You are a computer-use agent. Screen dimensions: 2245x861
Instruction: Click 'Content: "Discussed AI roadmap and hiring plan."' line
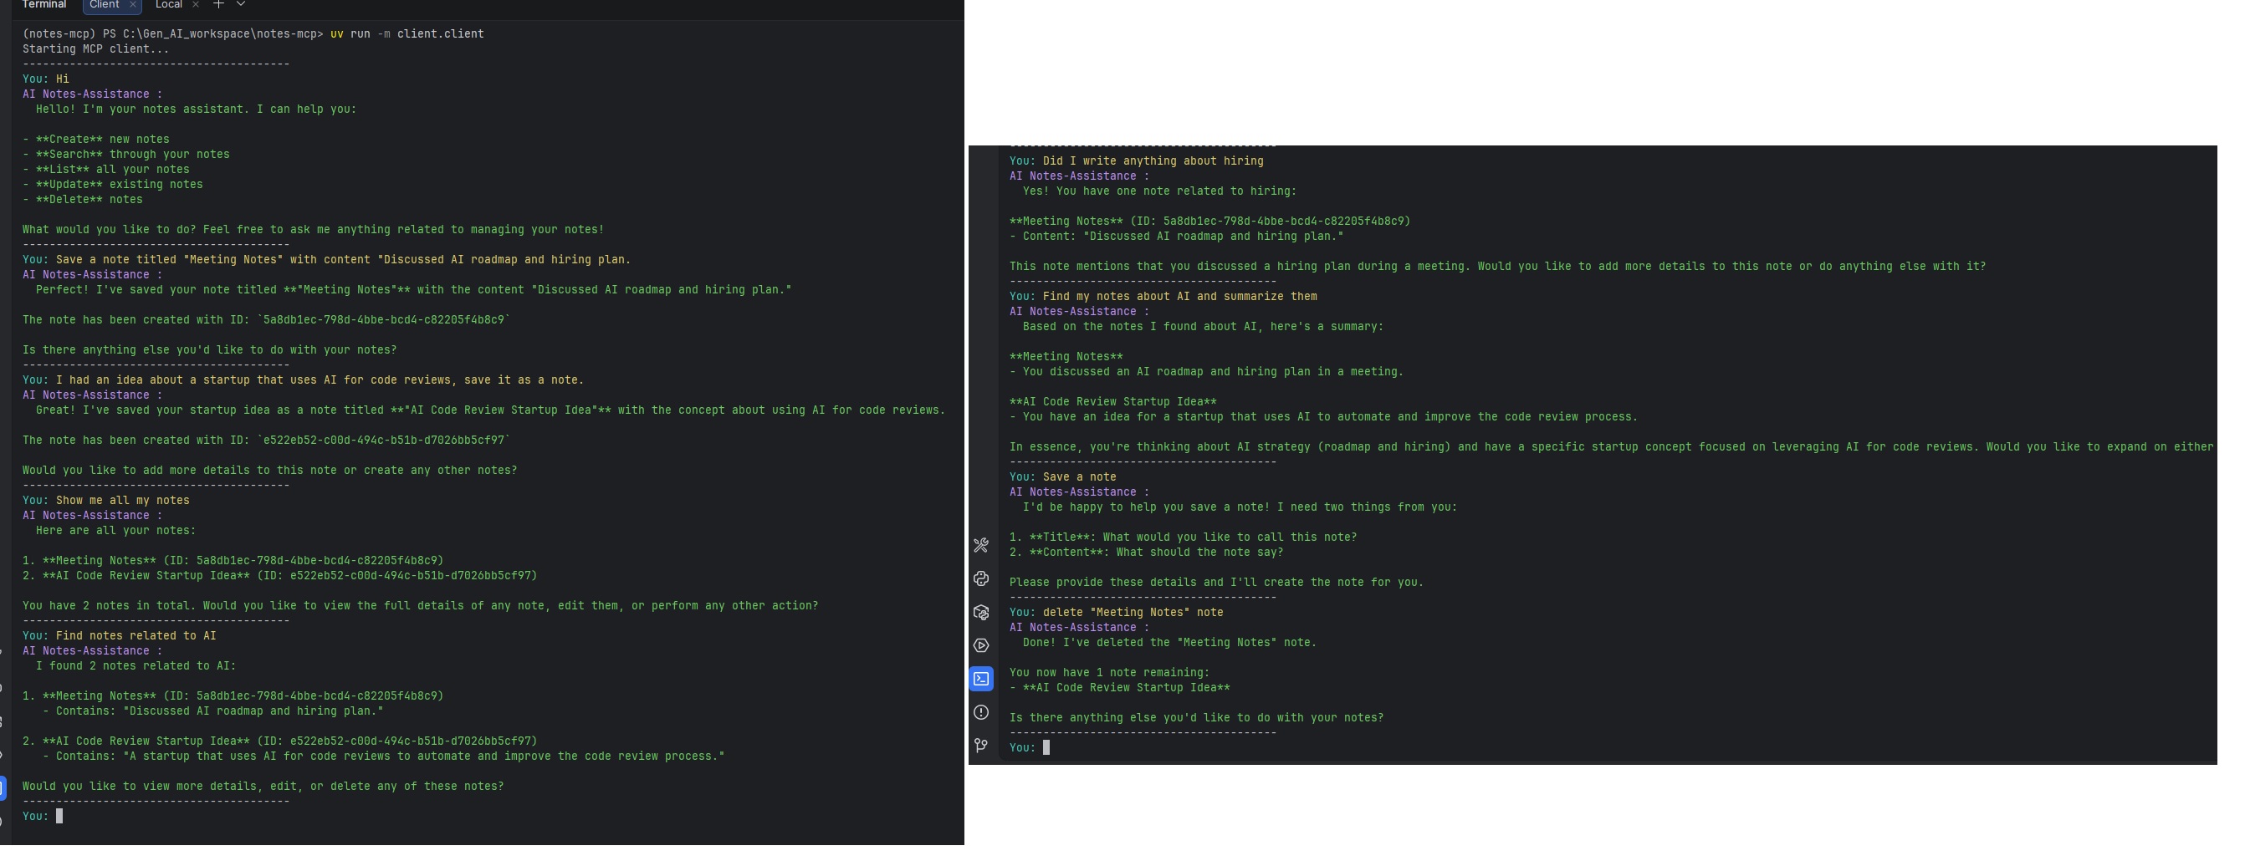coord(1177,237)
